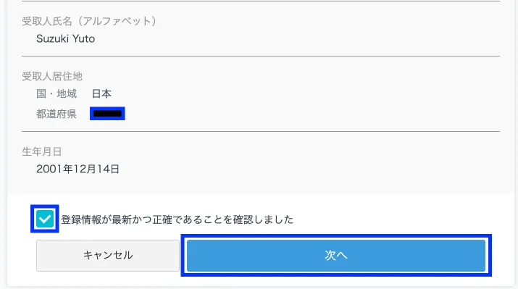Click the divider line above 生年月日
518x289 pixels.
click(261, 131)
